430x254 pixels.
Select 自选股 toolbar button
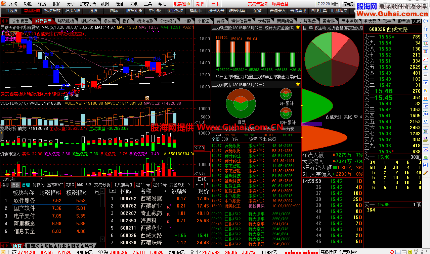(x=11, y=11)
